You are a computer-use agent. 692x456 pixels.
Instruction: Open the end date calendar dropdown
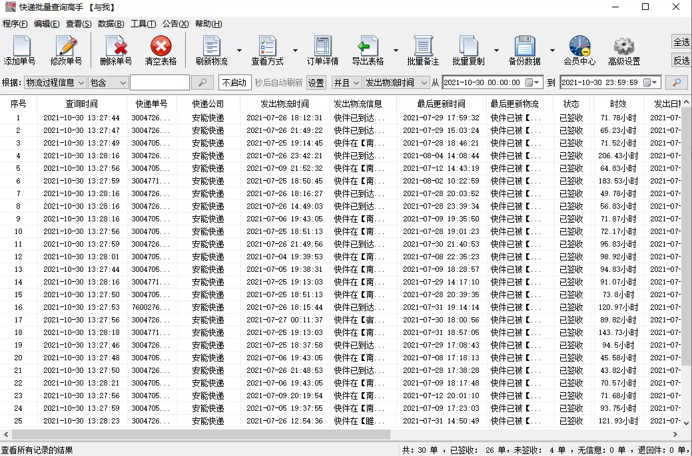coord(651,82)
